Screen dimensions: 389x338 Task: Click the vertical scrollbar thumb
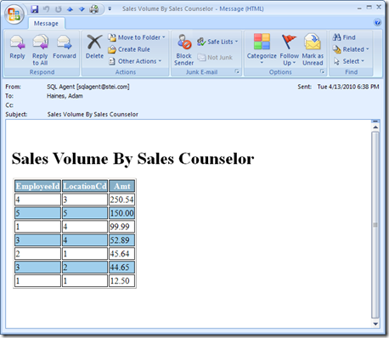coord(375,225)
